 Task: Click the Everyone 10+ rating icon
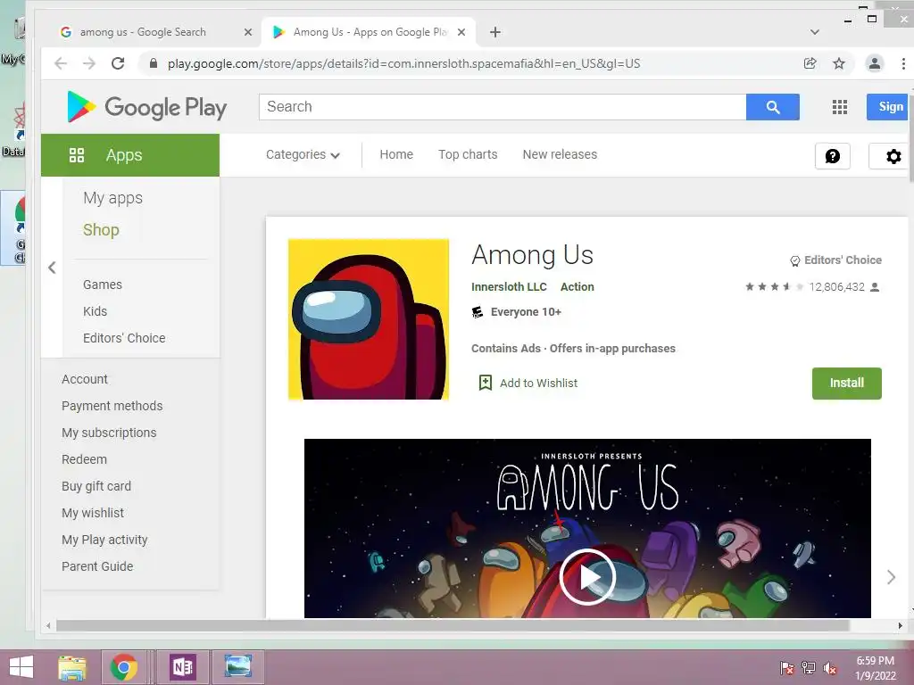[x=478, y=312]
